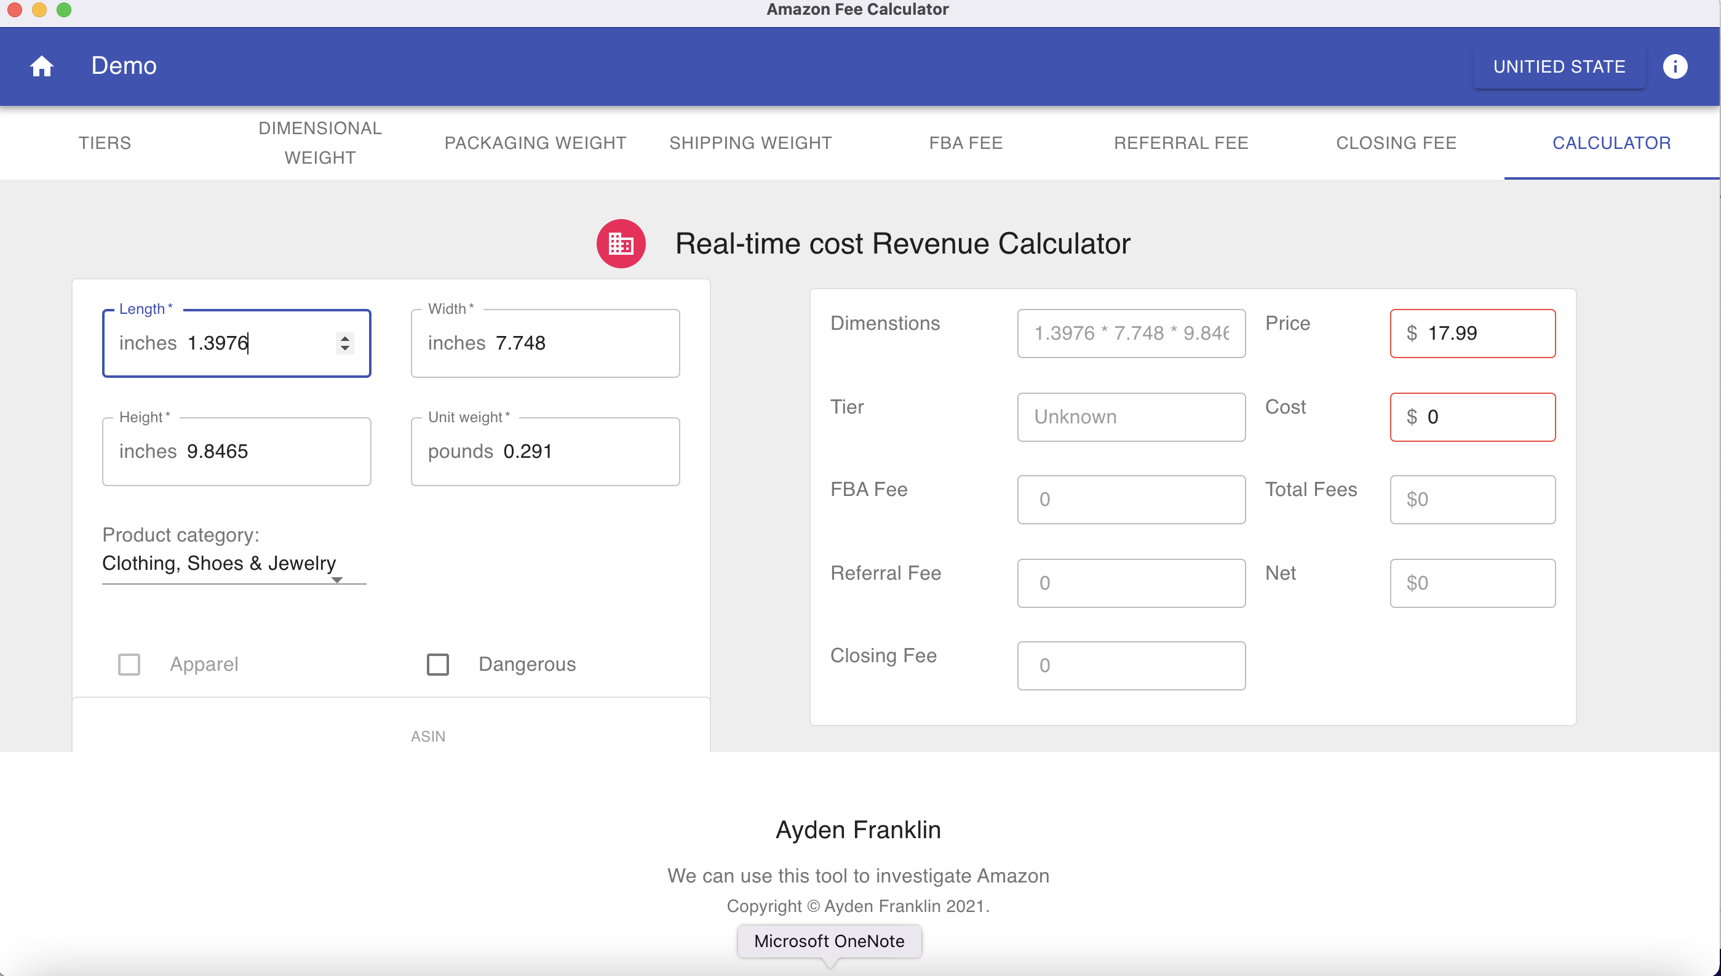Enable the Apparel checkbox
Image resolution: width=1721 pixels, height=976 pixels.
coord(129,664)
